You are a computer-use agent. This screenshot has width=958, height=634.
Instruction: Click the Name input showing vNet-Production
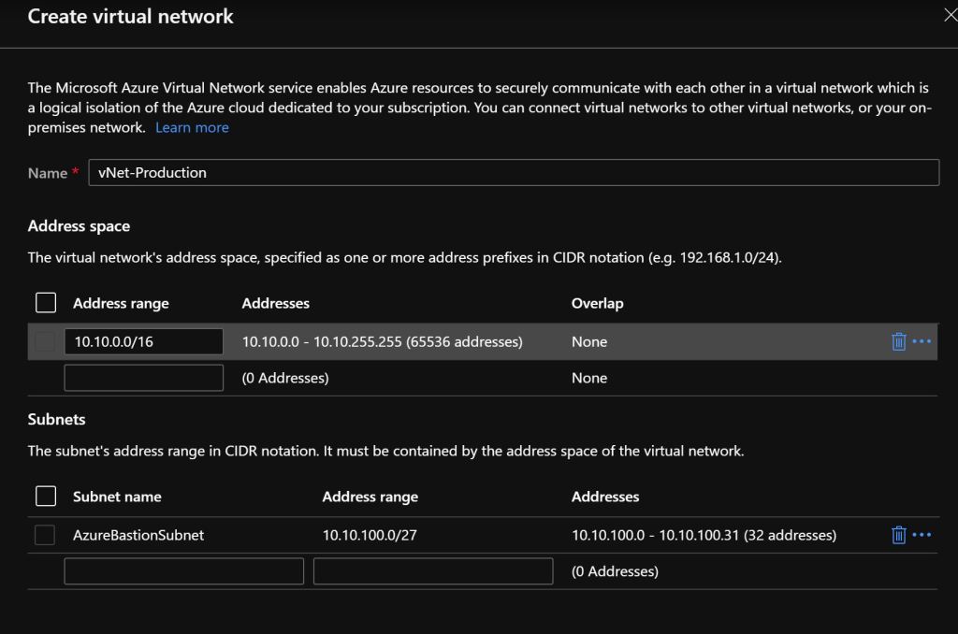513,172
